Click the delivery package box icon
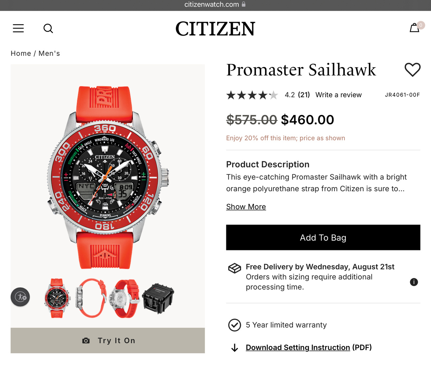 pos(235,268)
